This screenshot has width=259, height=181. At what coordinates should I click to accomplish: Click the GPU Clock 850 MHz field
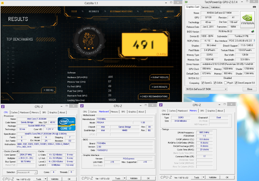click(x=206, y=69)
